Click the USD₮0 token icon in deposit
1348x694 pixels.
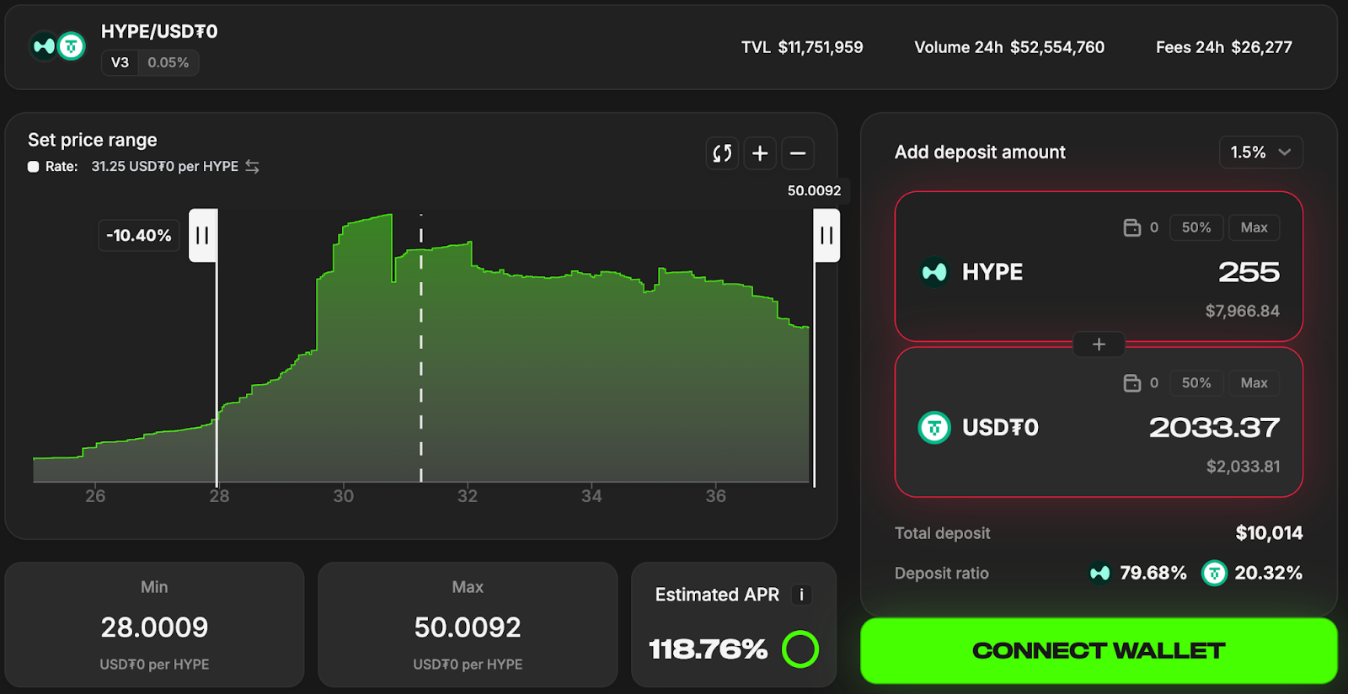(934, 428)
